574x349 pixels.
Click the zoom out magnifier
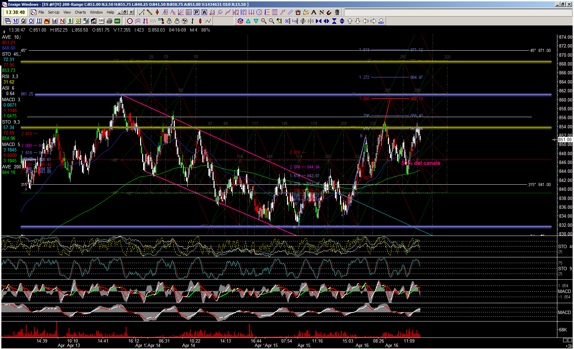pyautogui.click(x=271, y=21)
